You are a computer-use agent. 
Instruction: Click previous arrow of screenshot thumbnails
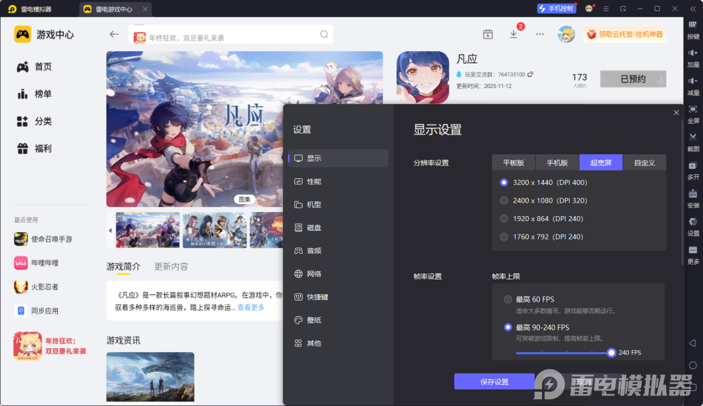110,230
